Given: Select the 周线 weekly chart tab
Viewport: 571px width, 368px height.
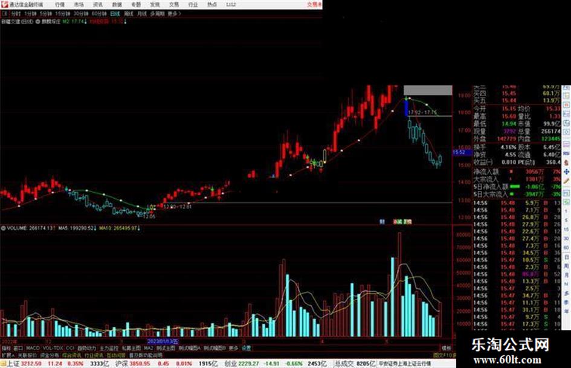Looking at the screenshot, I should [129, 13].
